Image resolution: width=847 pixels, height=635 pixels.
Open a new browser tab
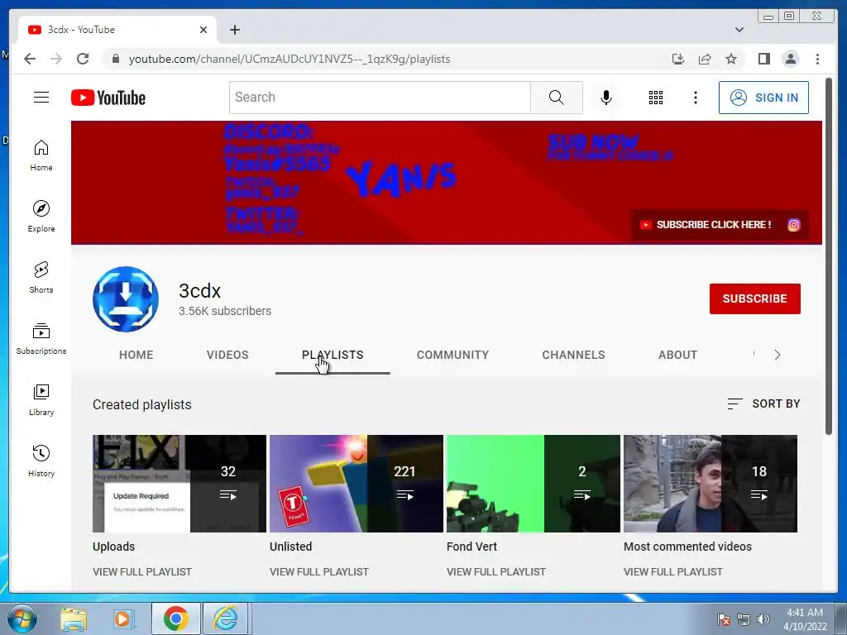pos(234,30)
